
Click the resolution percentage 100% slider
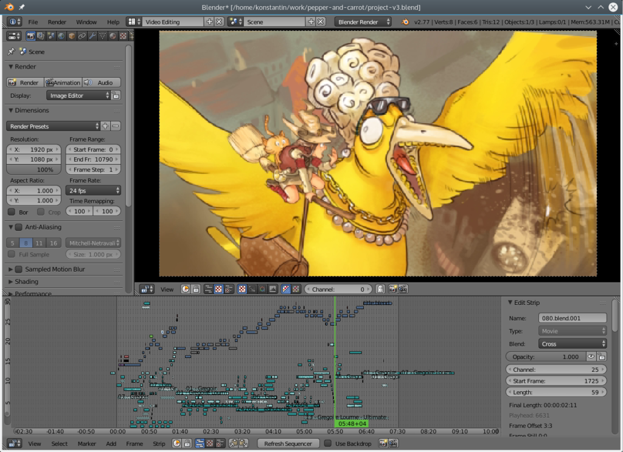34,169
